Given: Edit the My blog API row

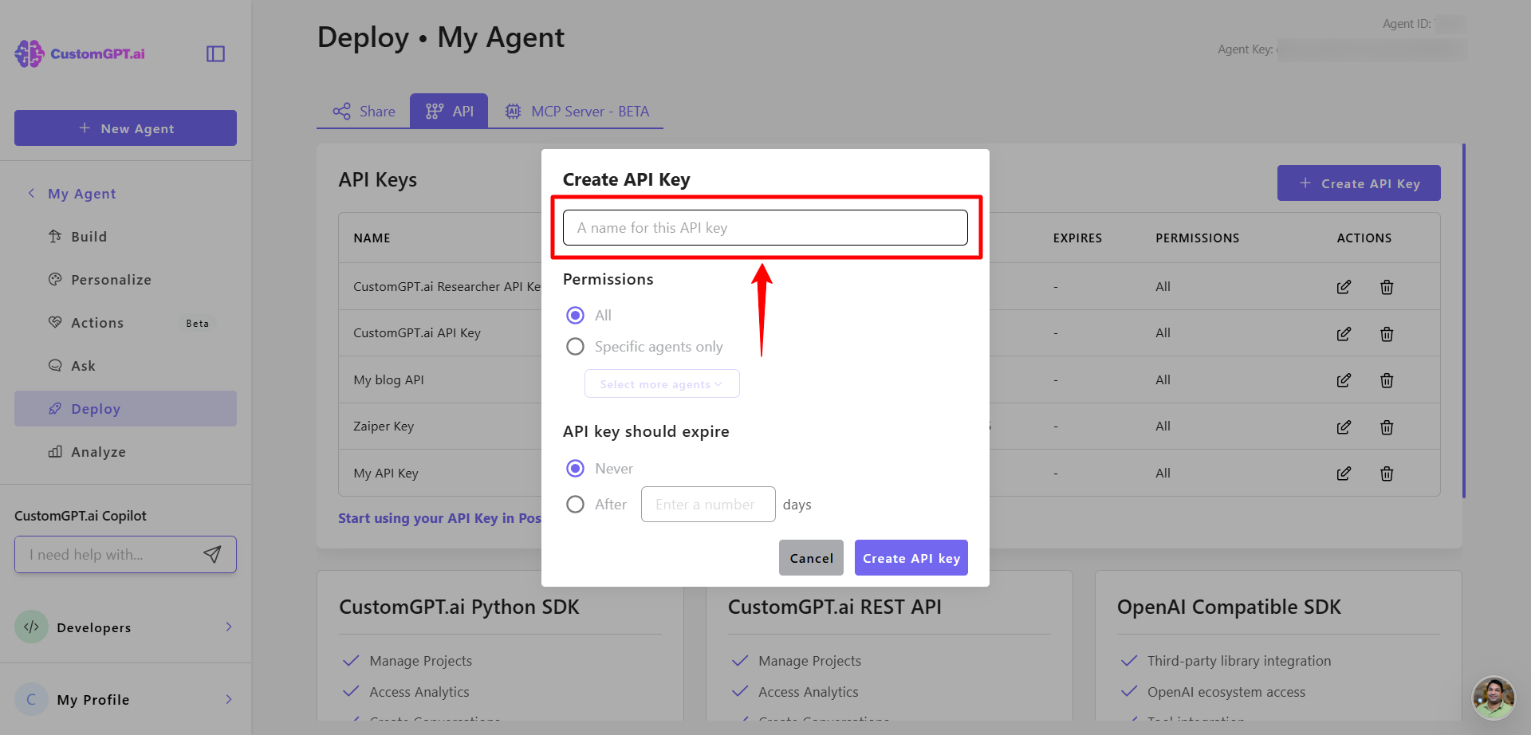Looking at the screenshot, I should [1344, 380].
